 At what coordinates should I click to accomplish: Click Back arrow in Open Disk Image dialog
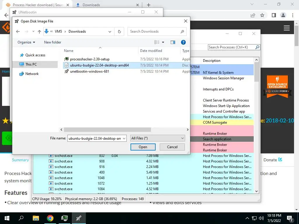coord(18,32)
